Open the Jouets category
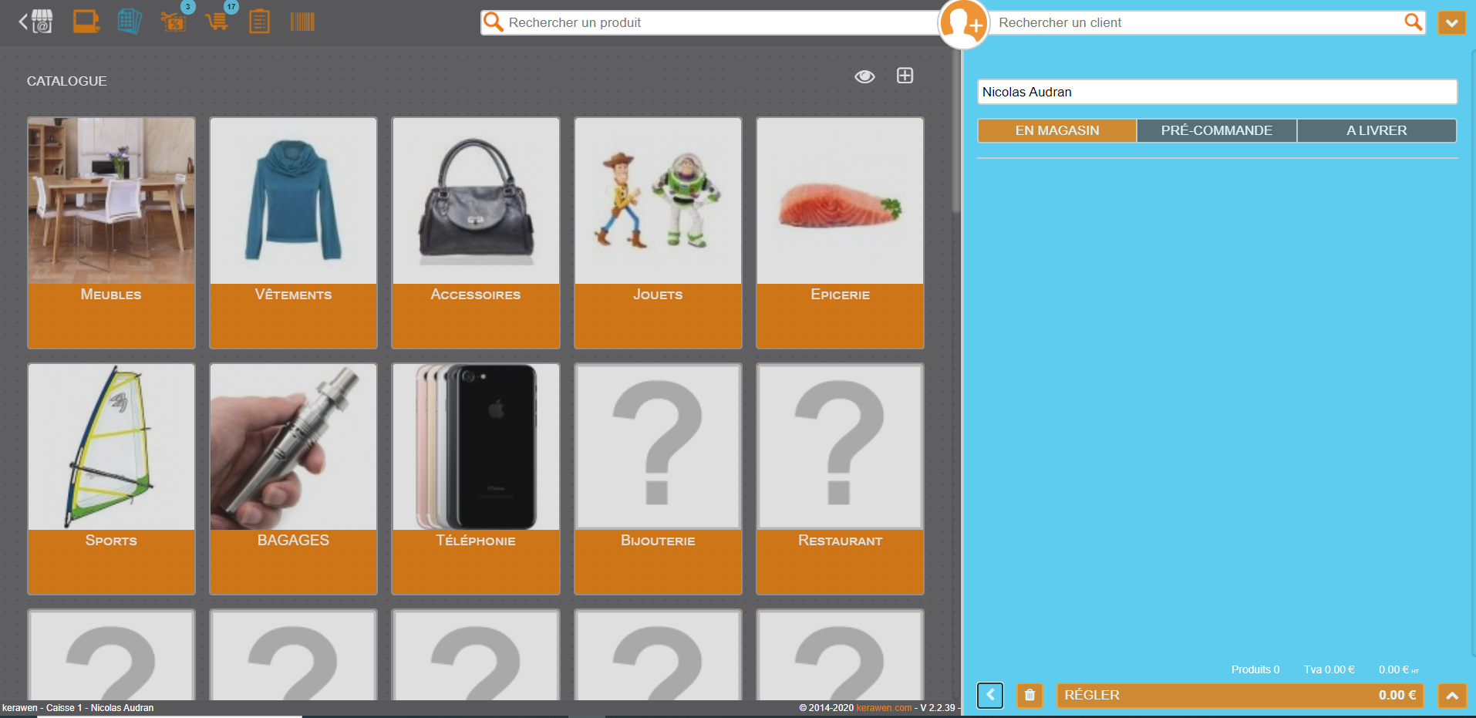The image size is (1476, 718). 658,233
